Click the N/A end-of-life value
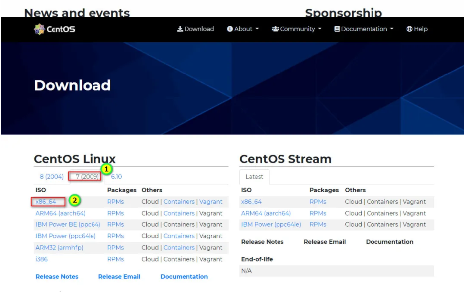Viewport: 465px width, 295px height. [247, 271]
